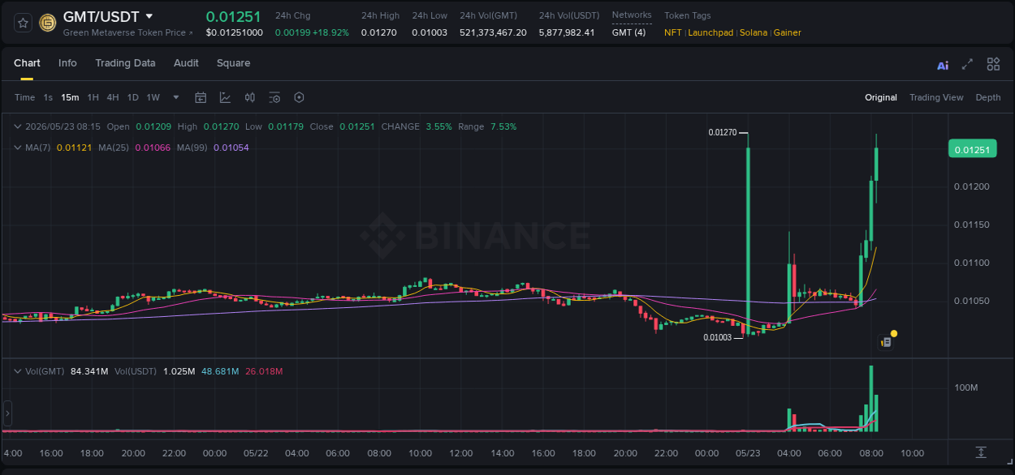The image size is (1015, 475).
Task: Click the Launchpad token tag
Action: 710,32
